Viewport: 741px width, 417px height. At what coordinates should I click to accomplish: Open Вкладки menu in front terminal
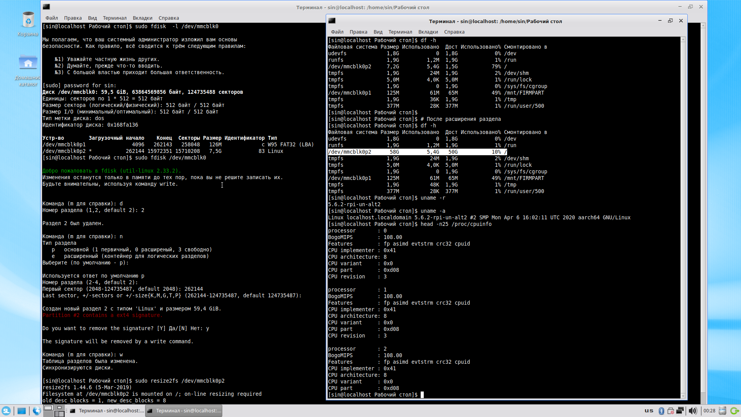pyautogui.click(x=428, y=32)
